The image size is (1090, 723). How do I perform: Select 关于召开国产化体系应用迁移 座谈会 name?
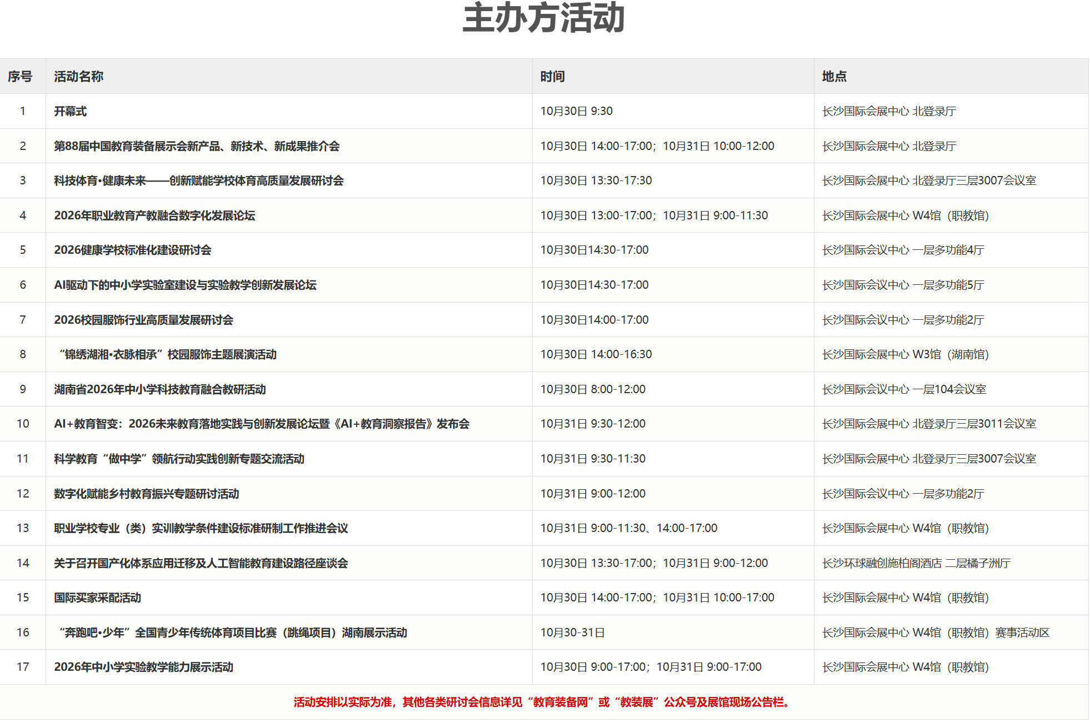pos(201,563)
